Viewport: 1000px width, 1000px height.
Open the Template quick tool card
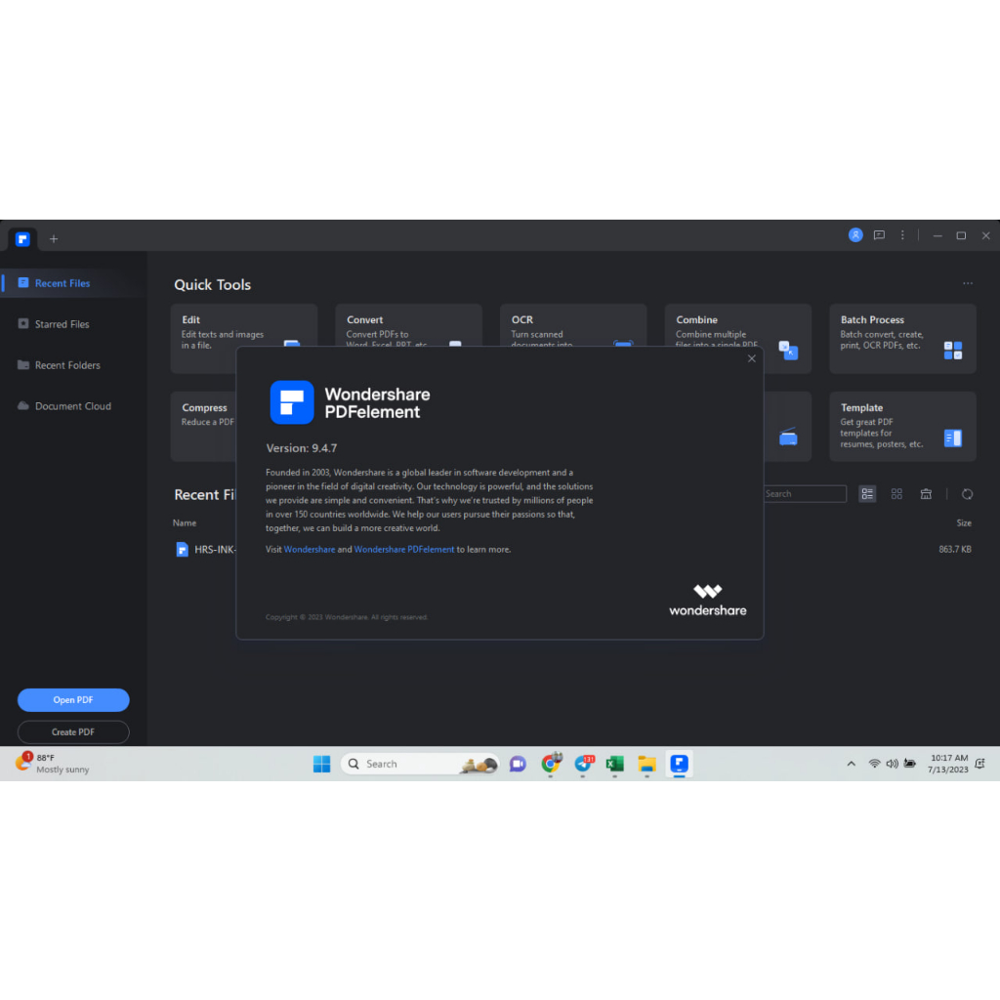point(902,426)
